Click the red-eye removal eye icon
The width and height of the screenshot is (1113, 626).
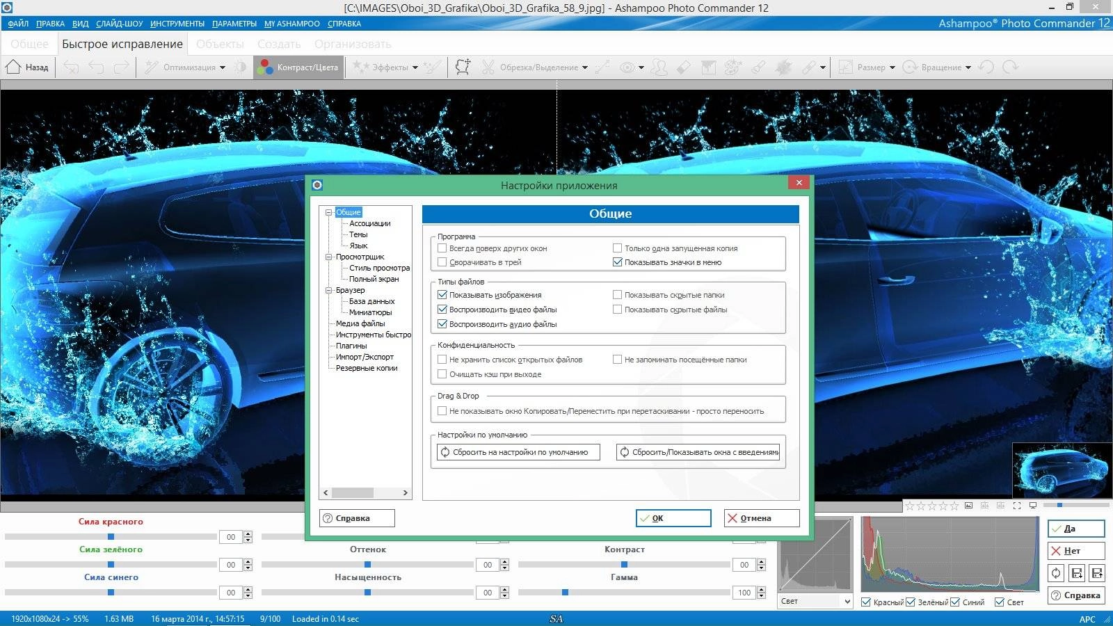(627, 67)
